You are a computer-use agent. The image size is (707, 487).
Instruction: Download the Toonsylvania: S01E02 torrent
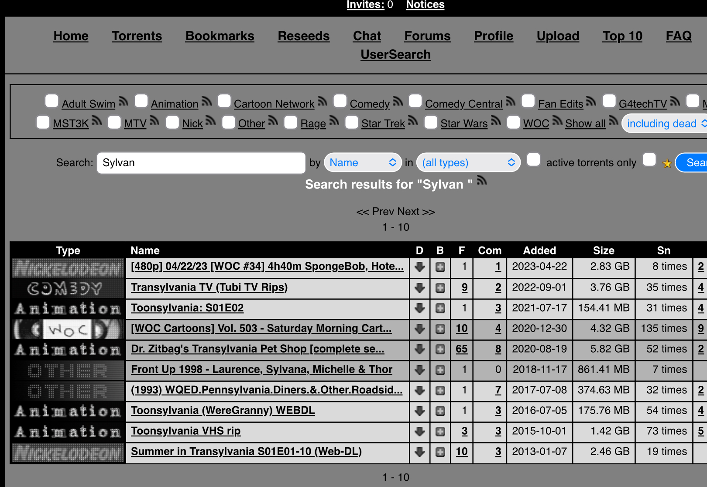[x=420, y=308]
